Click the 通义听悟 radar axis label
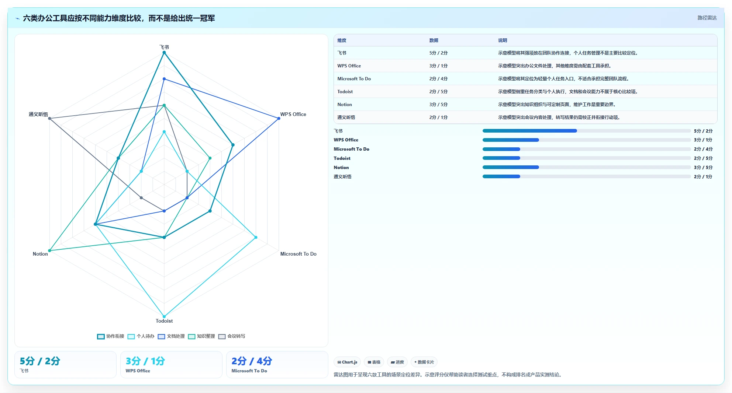This screenshot has height=393, width=732. (x=38, y=114)
